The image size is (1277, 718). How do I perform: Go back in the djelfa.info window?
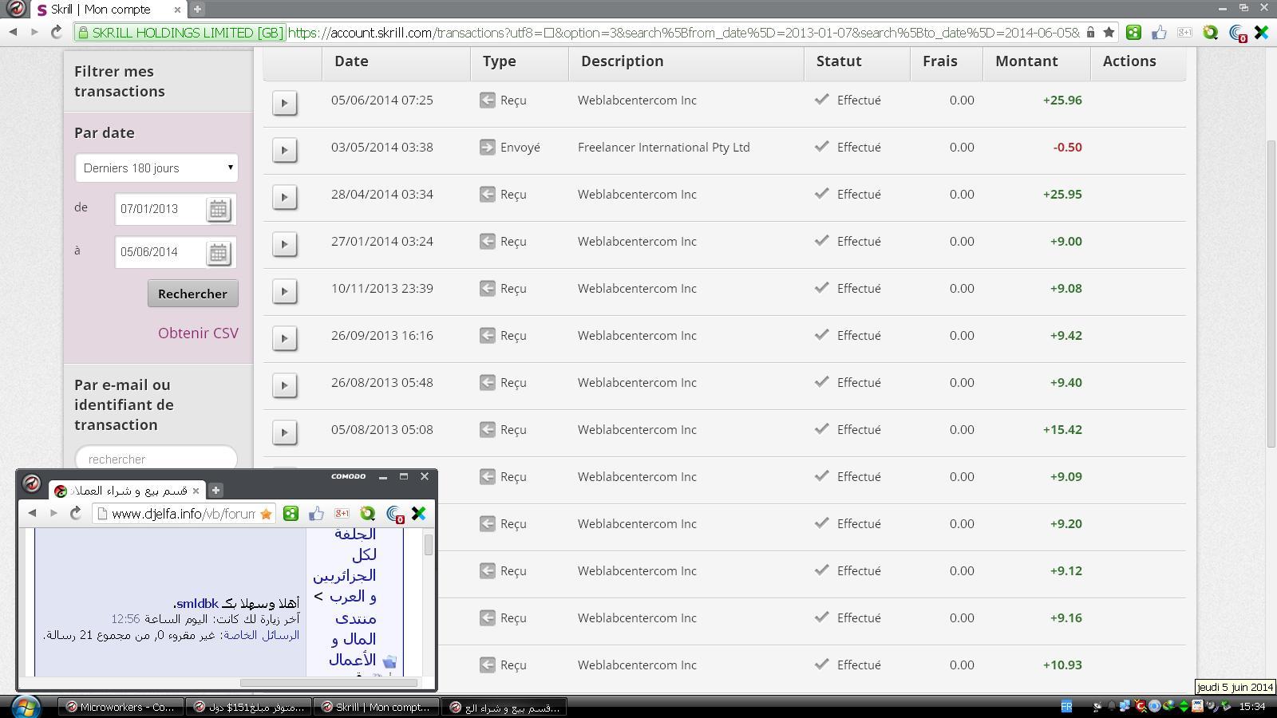pos(32,513)
